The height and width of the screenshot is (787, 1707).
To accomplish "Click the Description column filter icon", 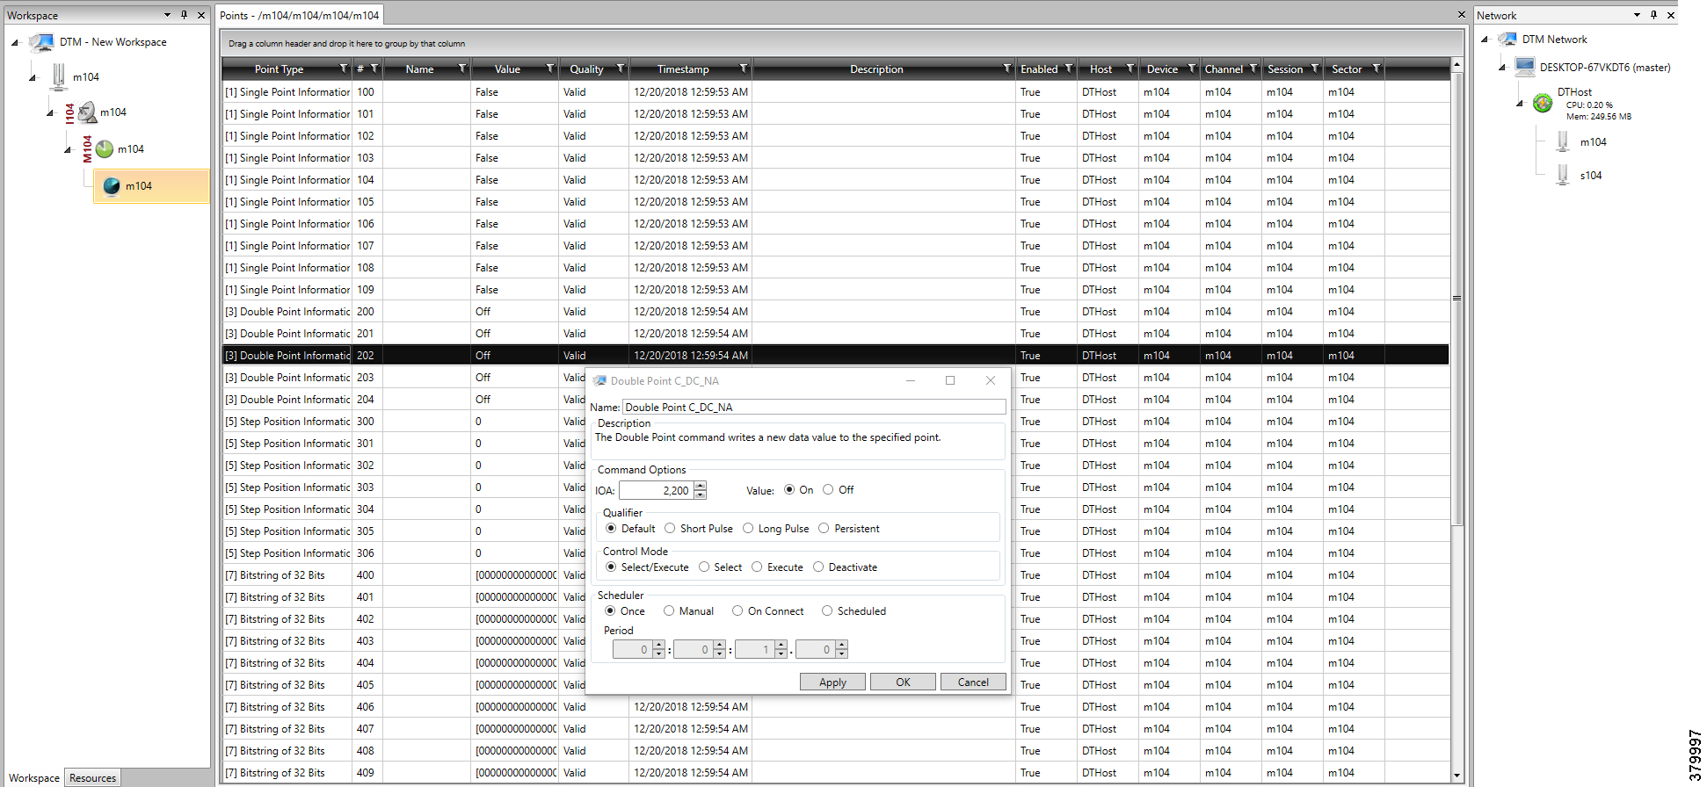I will point(1007,69).
